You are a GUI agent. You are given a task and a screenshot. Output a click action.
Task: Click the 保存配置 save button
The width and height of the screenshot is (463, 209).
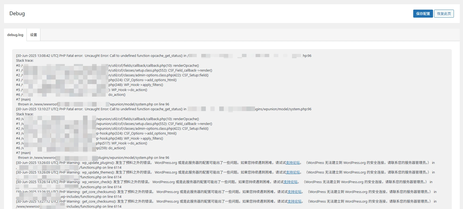(423, 14)
